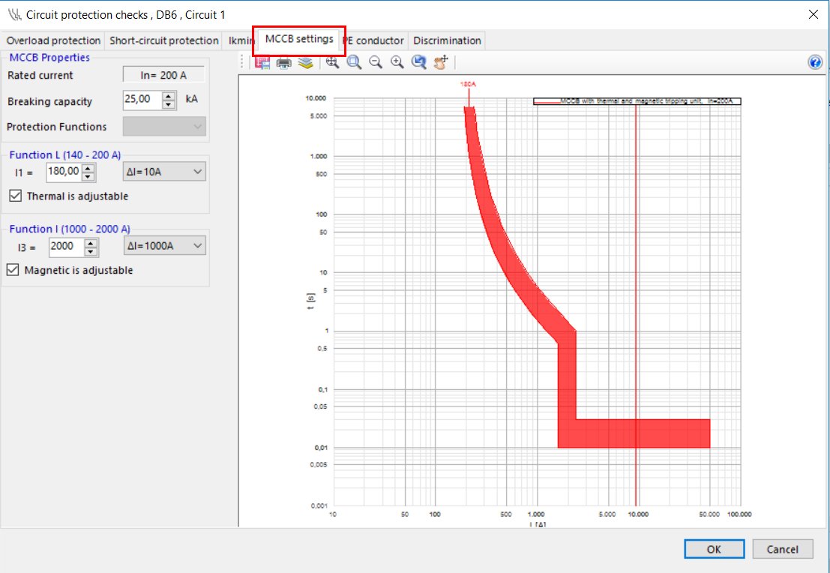This screenshot has height=573, width=830.
Task: Click the zoom extents icon with arrows
Action: [332, 63]
